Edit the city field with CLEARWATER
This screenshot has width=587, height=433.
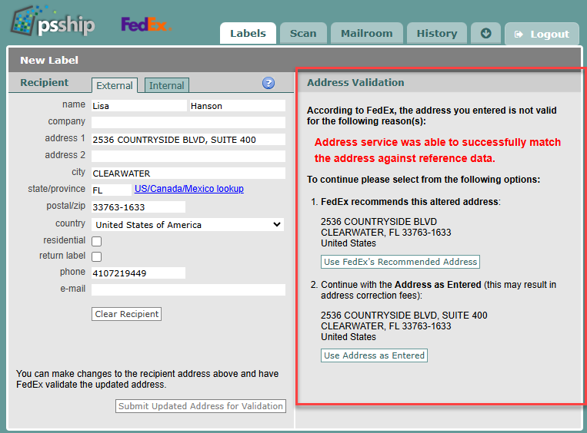(188, 174)
